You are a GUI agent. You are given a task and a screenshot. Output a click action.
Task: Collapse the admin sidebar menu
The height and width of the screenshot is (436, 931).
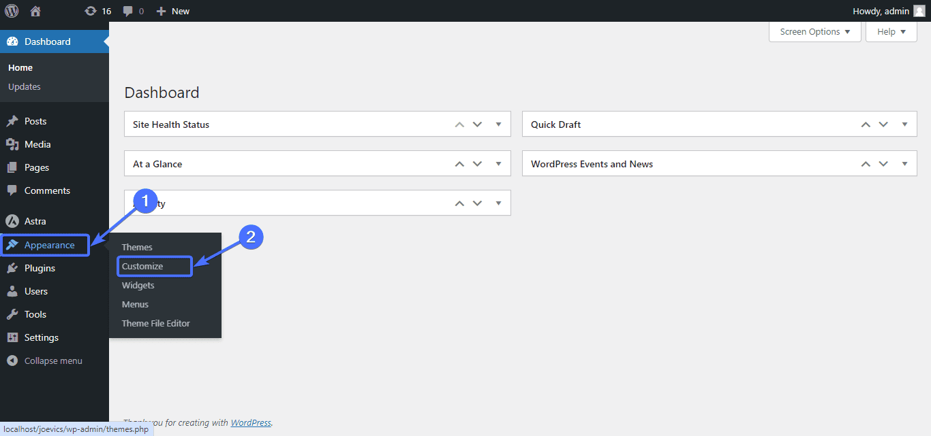click(x=55, y=360)
